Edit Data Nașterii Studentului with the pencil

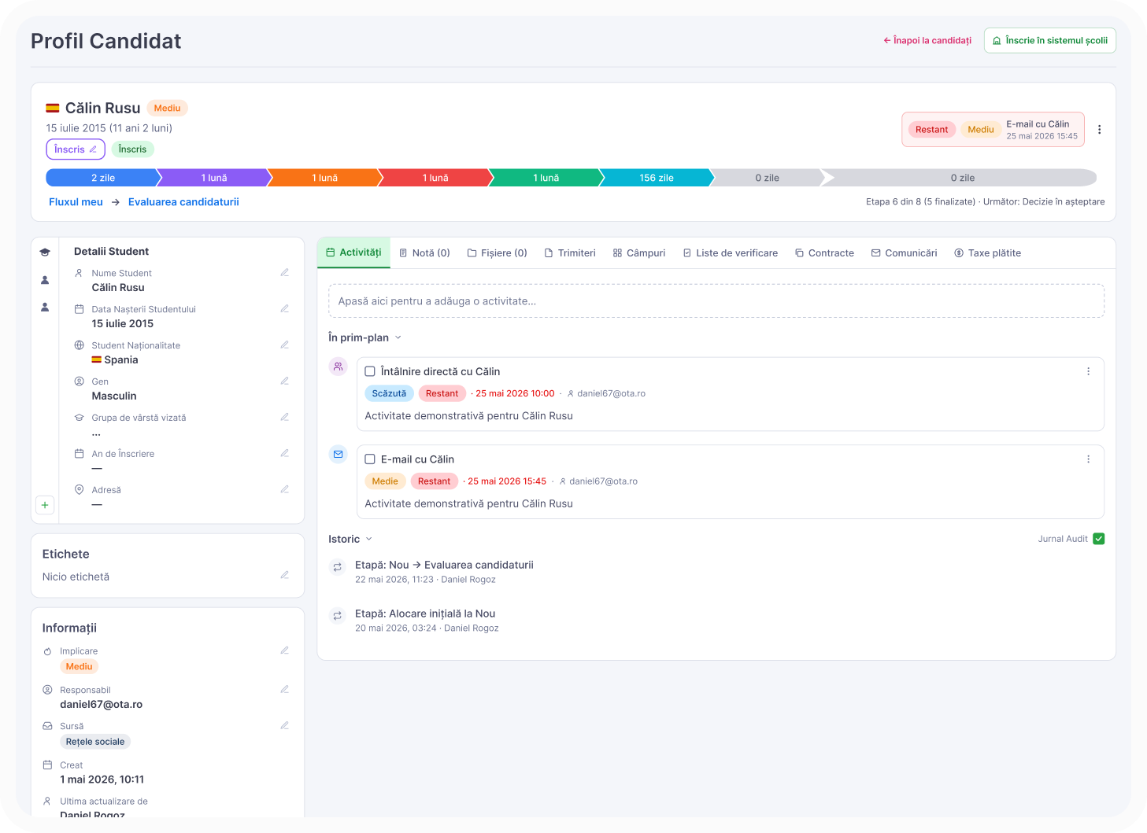[x=285, y=309]
